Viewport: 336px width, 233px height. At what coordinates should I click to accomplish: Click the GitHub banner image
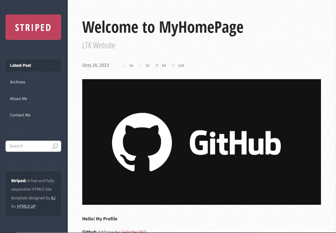pos(201,142)
